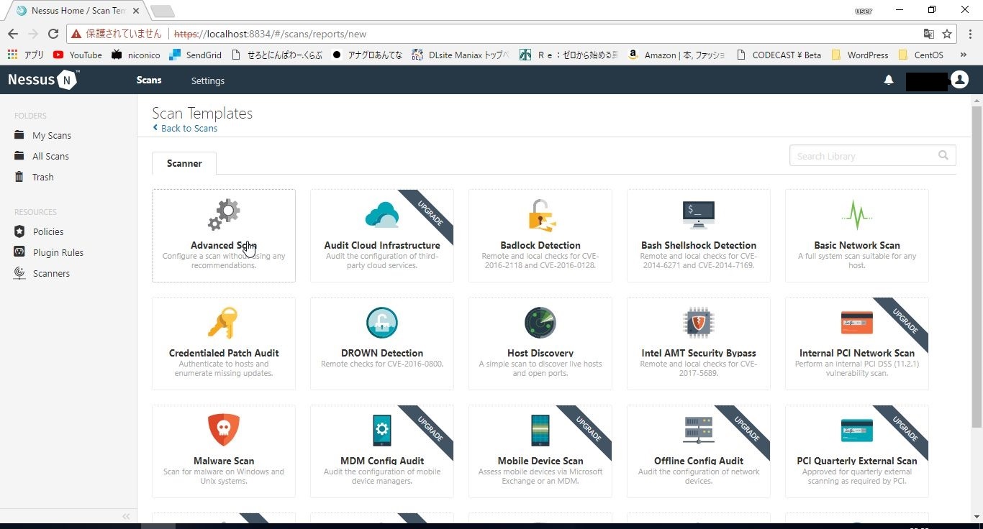The image size is (983, 529).
Task: Select Nessus Home browser tab
Action: (78, 11)
